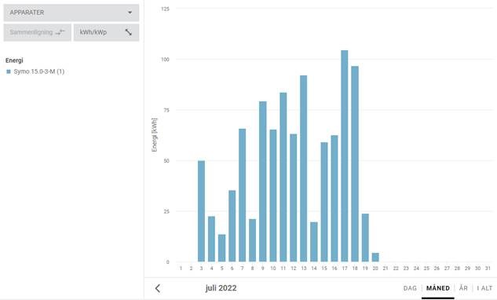497x300 pixels.
Task: Click the bar for day 14
Action: click(314, 242)
